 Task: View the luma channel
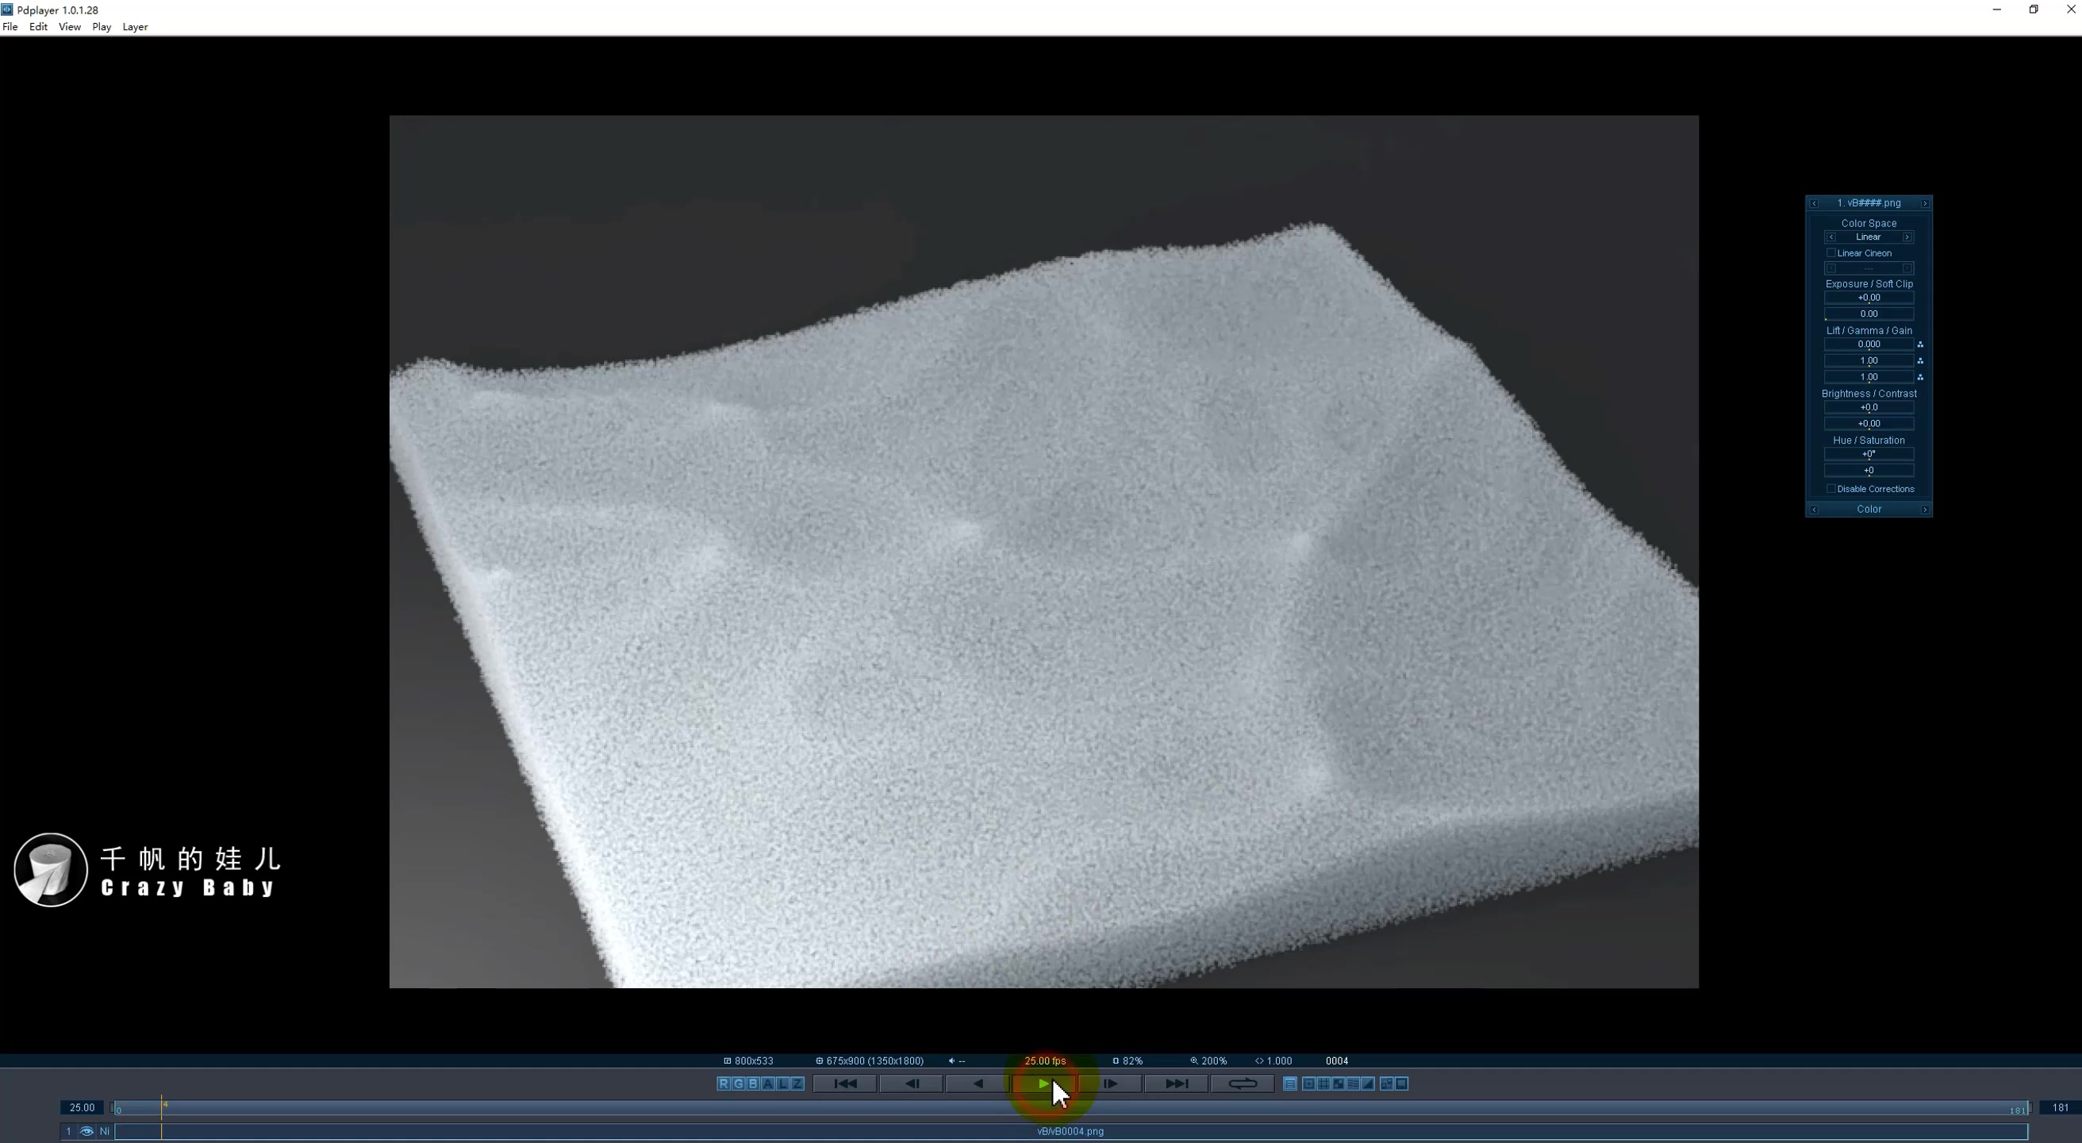pyautogui.click(x=782, y=1084)
